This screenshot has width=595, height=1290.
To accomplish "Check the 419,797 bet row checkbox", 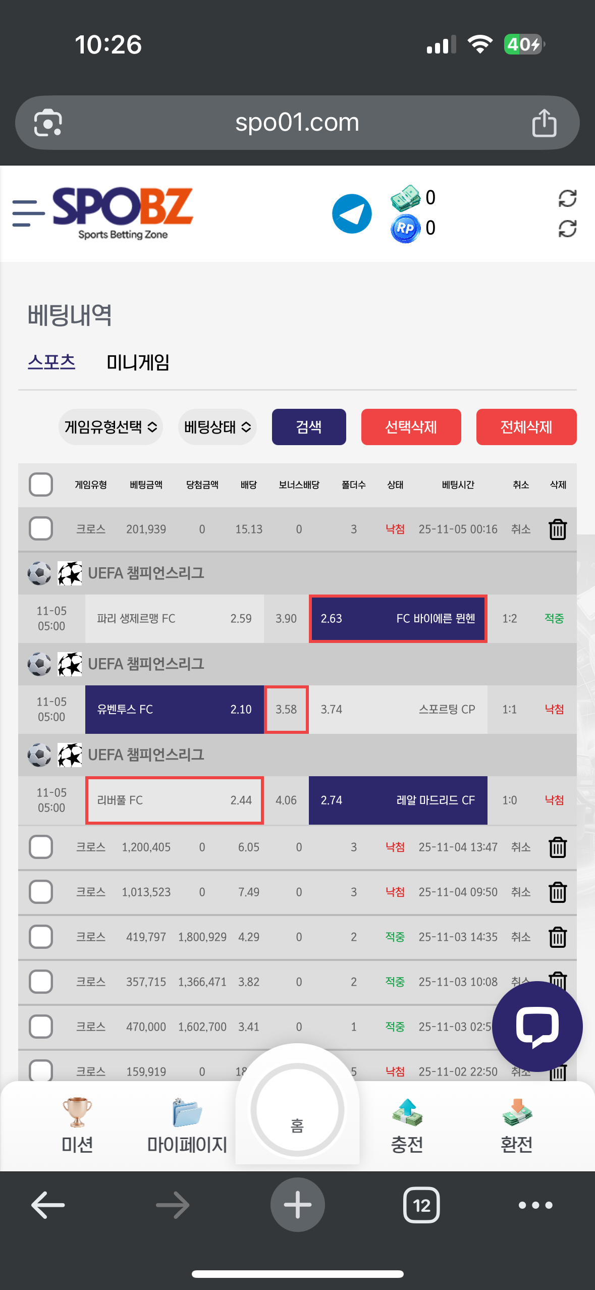I will point(41,937).
